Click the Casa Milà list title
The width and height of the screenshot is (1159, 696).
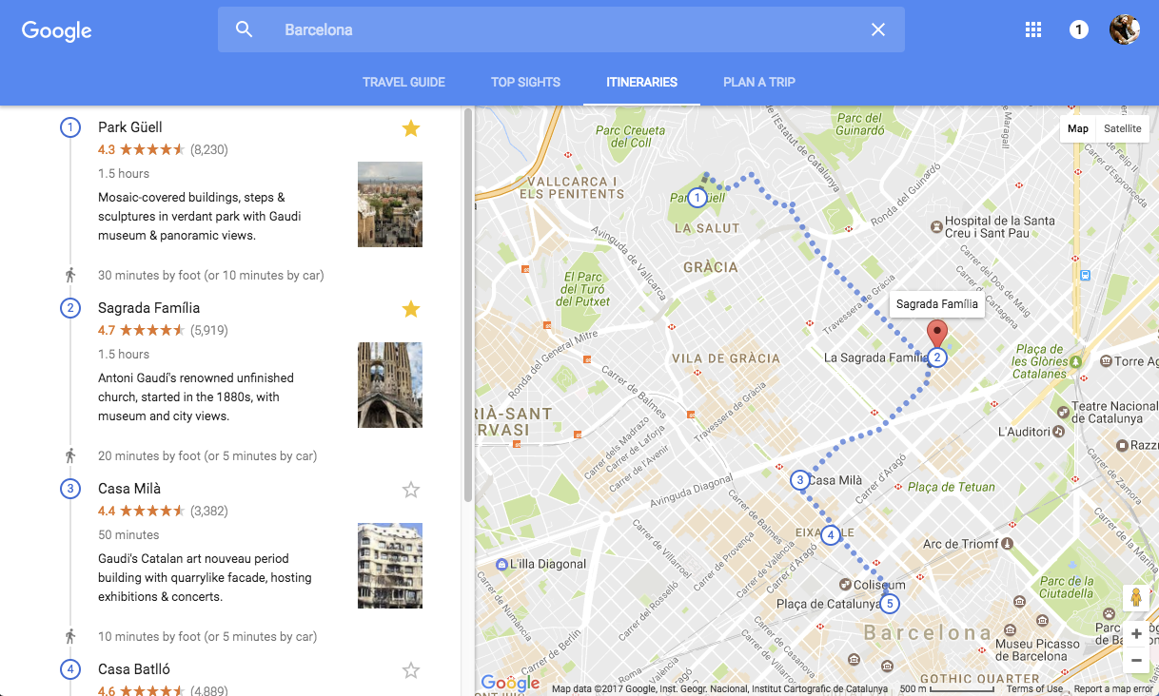[x=129, y=489]
